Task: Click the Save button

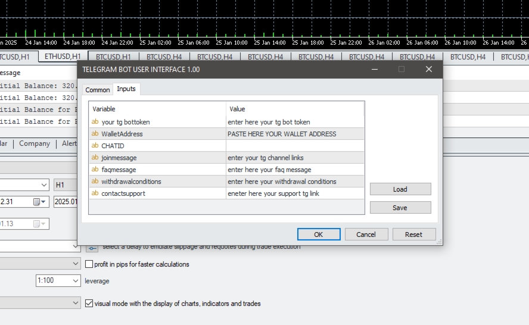Action: point(400,208)
